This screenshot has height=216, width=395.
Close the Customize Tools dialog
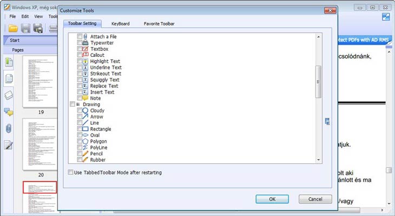(x=330, y=10)
